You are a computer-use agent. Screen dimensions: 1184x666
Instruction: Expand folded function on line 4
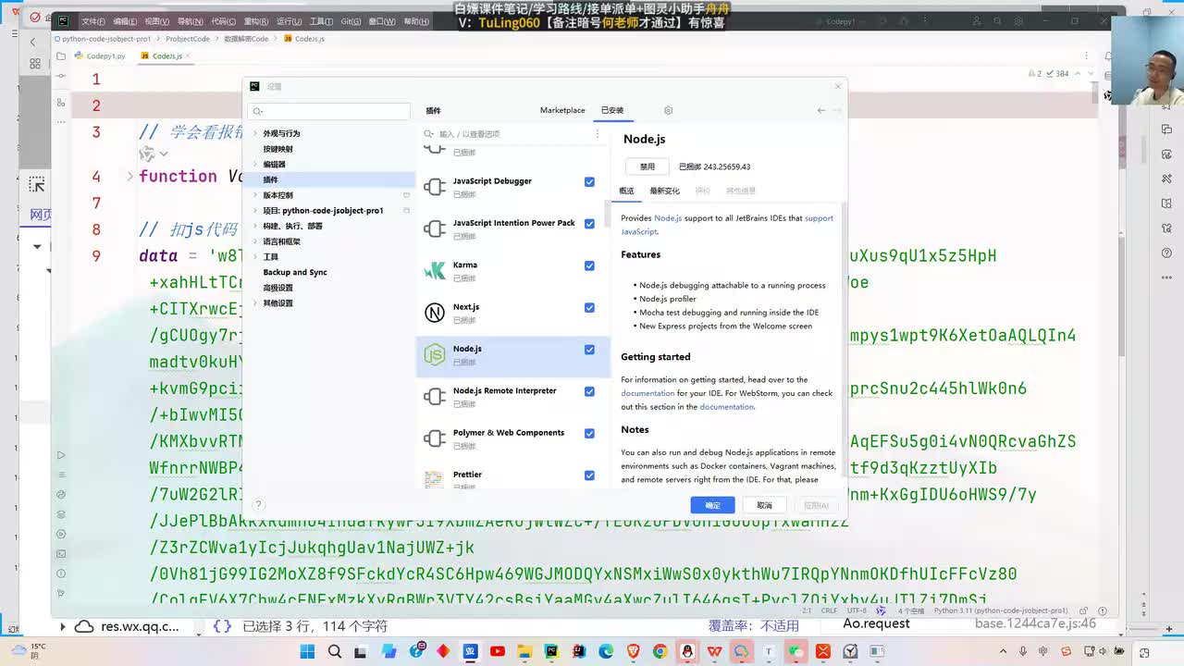click(129, 176)
